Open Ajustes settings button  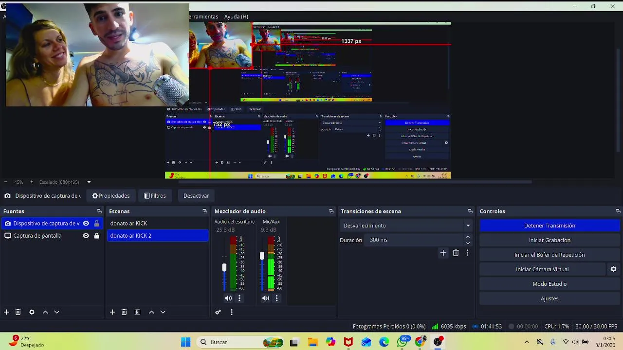pyautogui.click(x=550, y=298)
